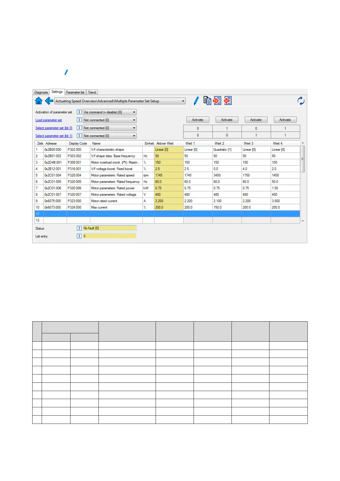Viewport: 340px width, 481px height.
Task: Open the Select parameter set (bit 1) dropdown
Action: point(134,136)
